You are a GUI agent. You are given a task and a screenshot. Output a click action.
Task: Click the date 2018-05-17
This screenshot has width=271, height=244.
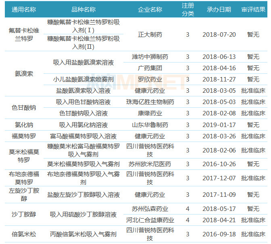pos(219,209)
